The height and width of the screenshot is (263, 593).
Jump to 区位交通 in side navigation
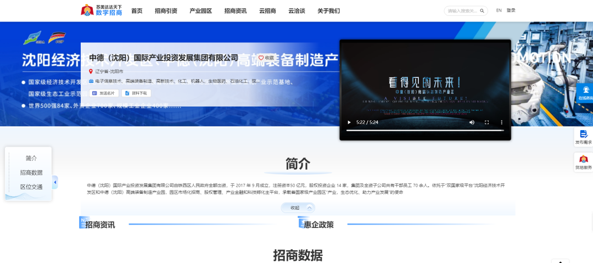31,187
